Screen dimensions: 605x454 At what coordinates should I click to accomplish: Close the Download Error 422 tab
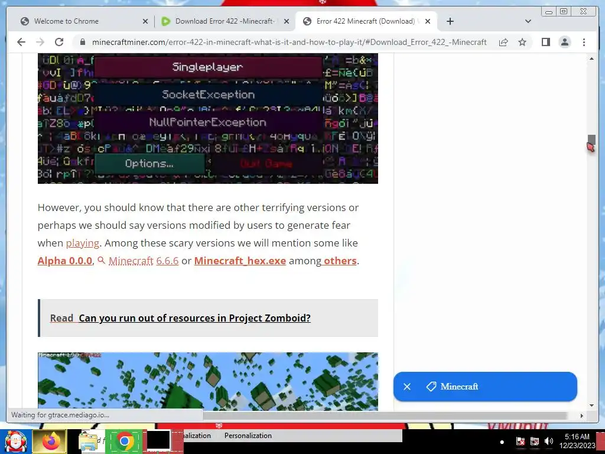tap(287, 21)
